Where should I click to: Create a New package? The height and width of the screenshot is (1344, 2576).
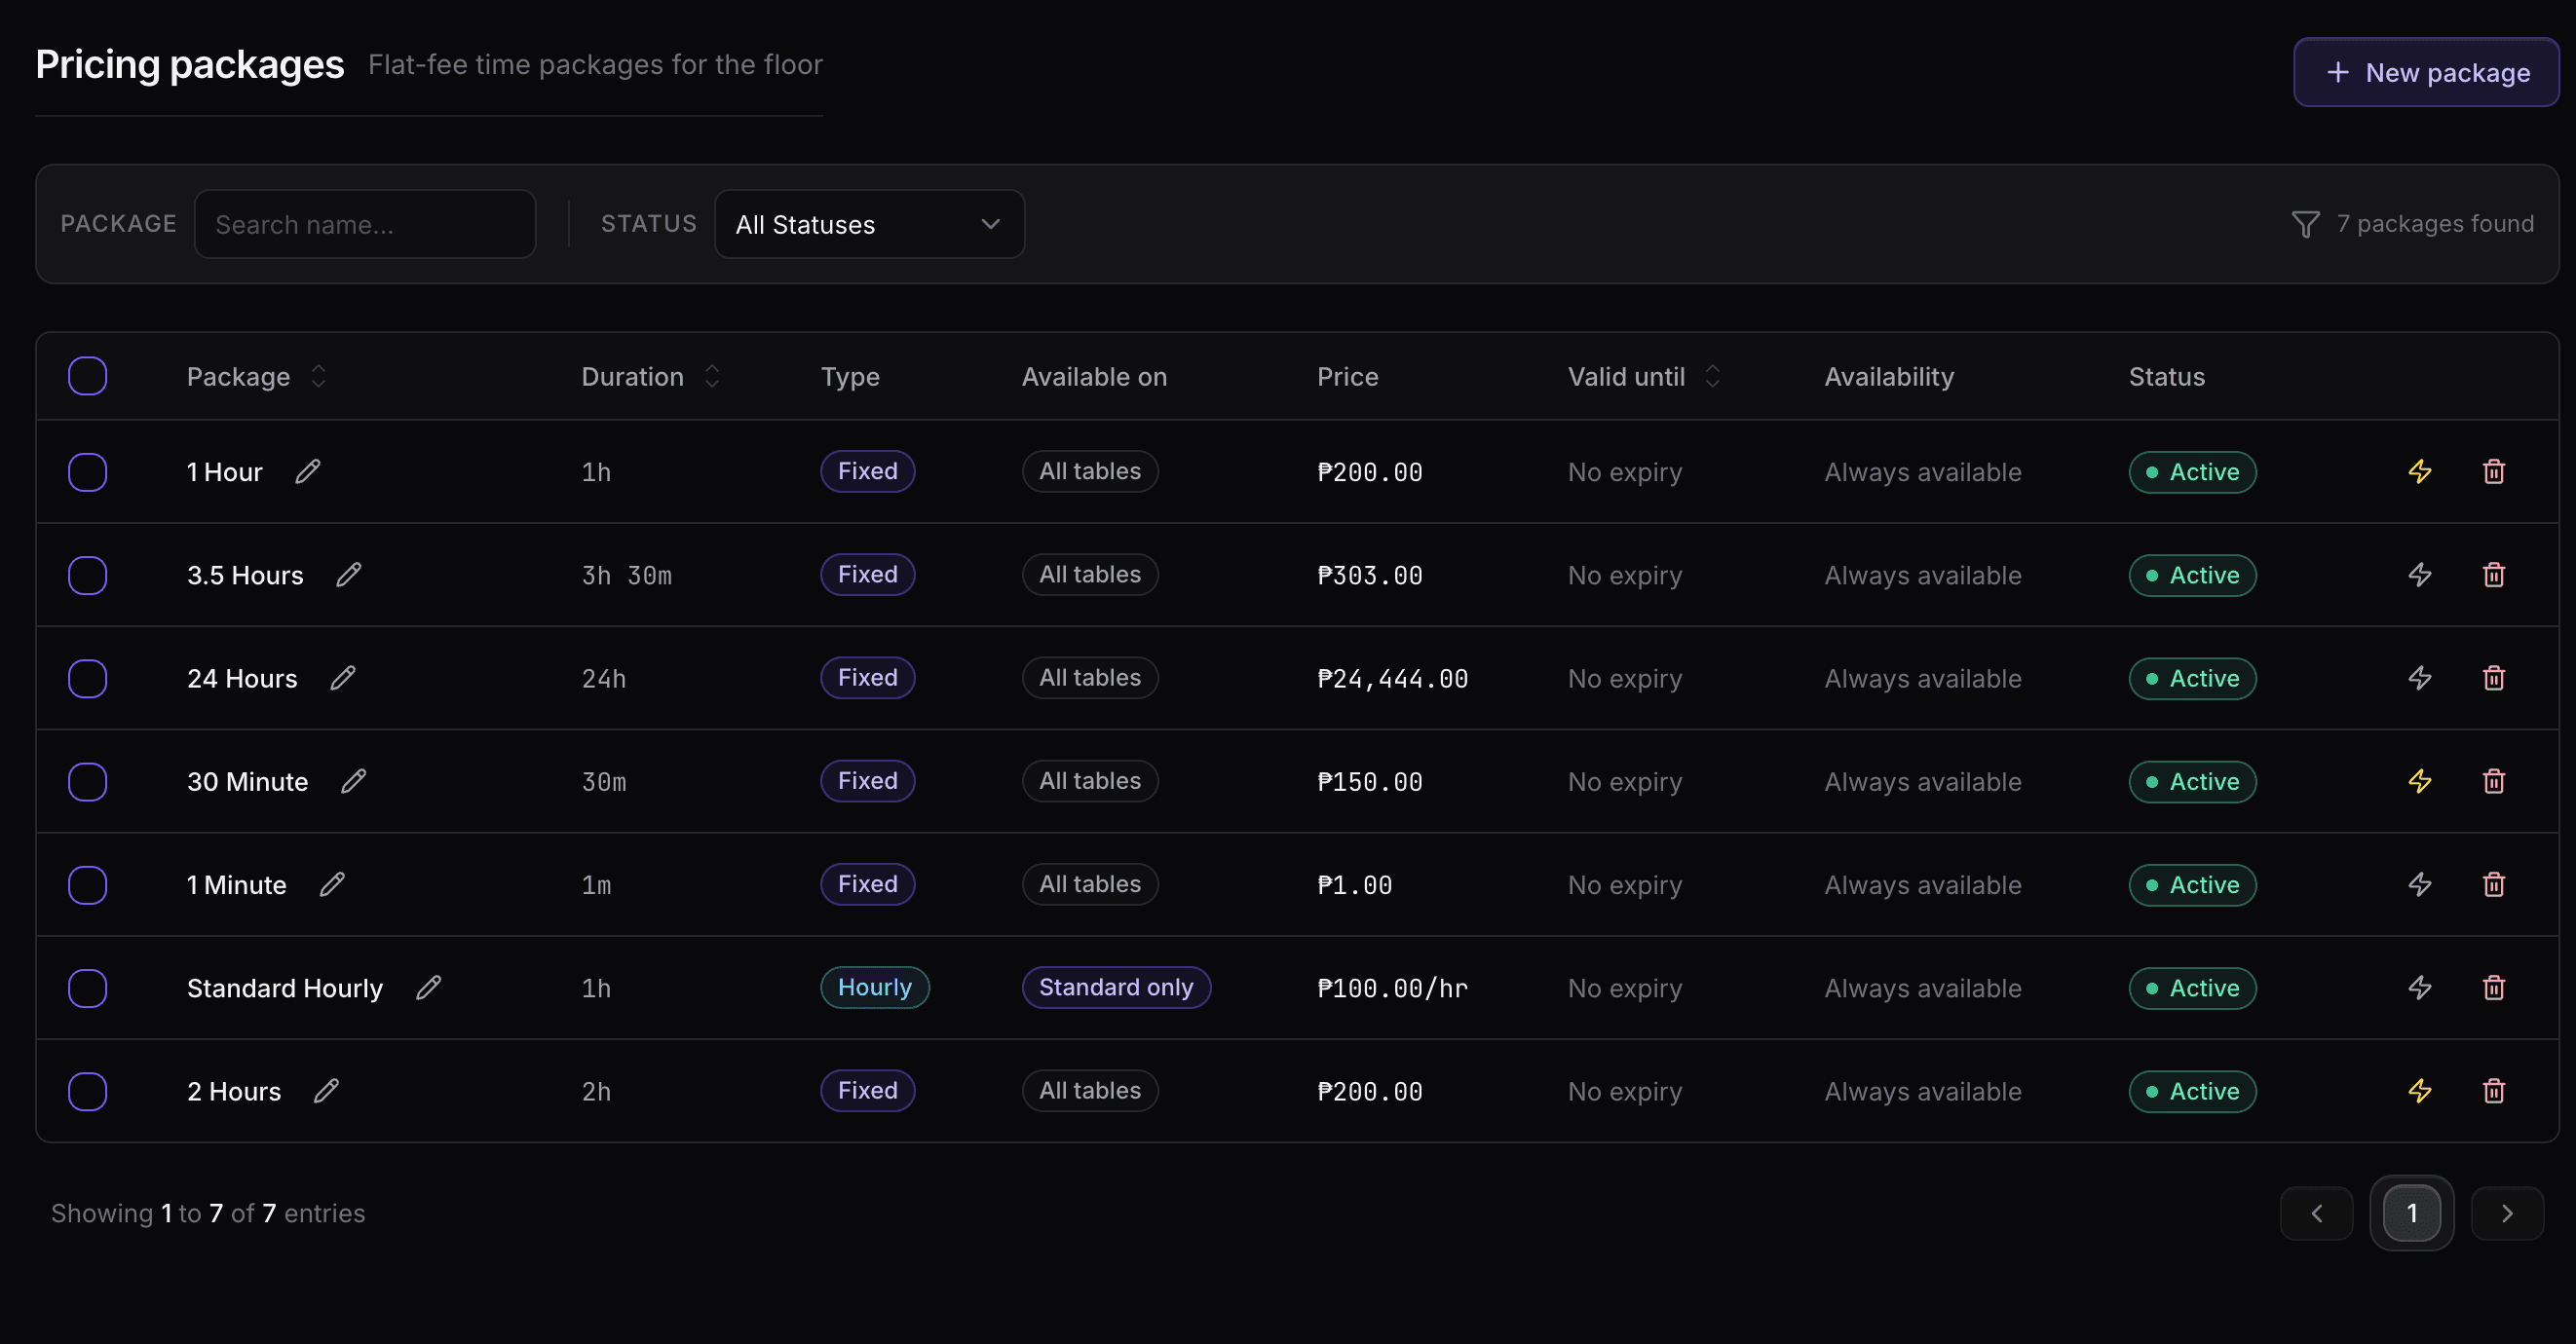pyautogui.click(x=2426, y=72)
